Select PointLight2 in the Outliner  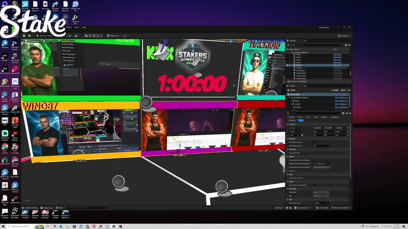pos(301,73)
